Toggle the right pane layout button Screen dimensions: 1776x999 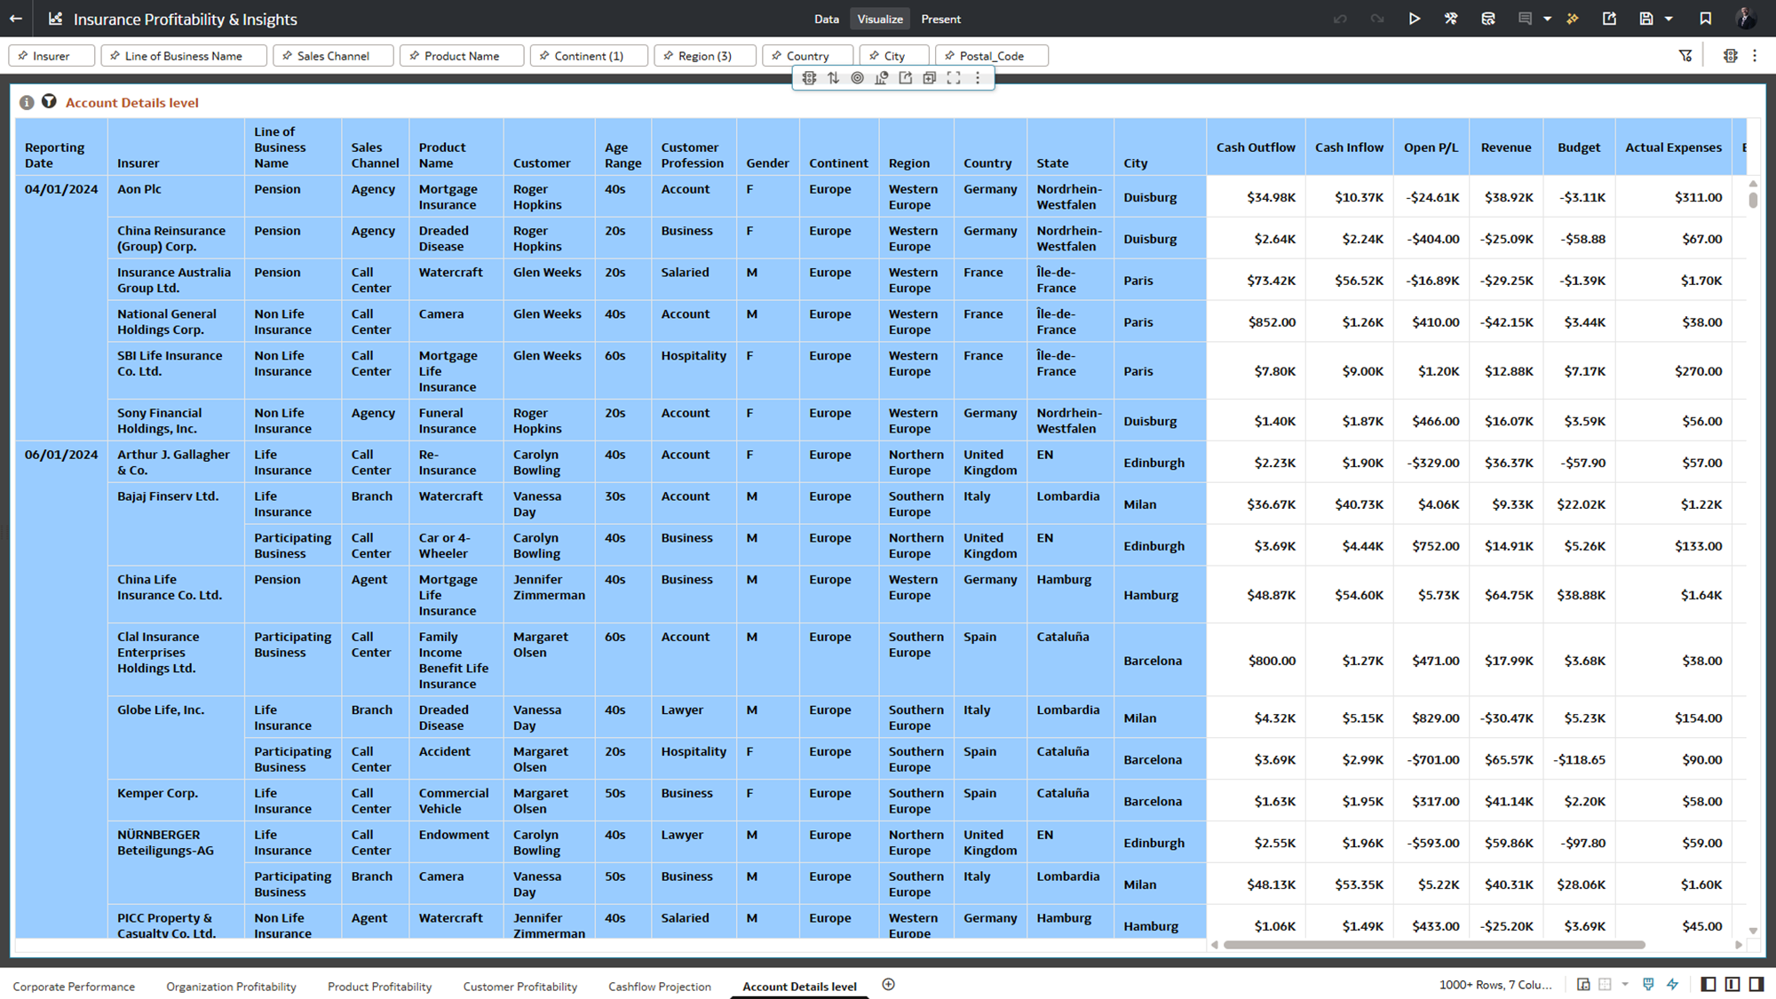(x=1756, y=984)
